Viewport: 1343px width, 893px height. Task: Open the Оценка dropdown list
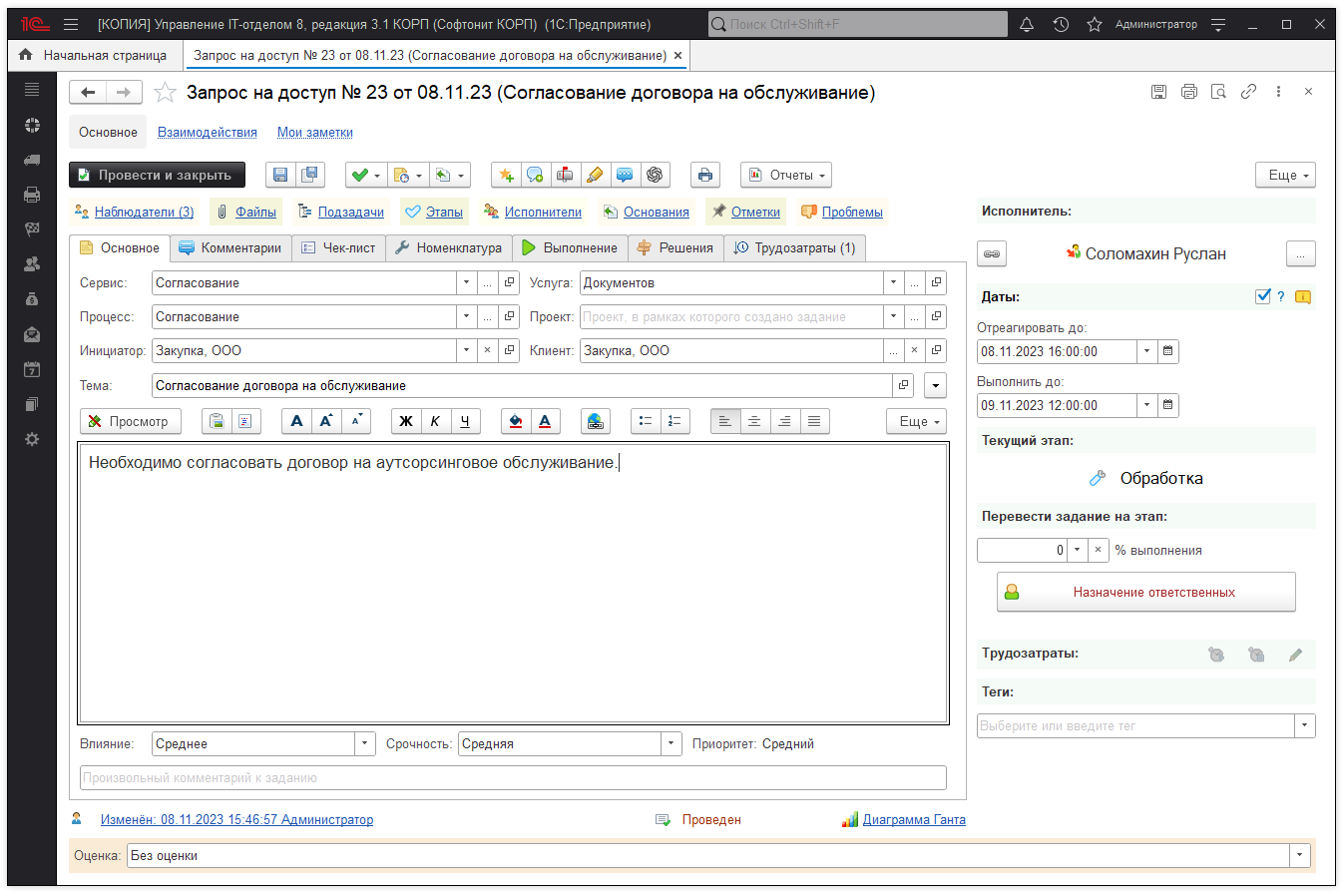[1299, 855]
